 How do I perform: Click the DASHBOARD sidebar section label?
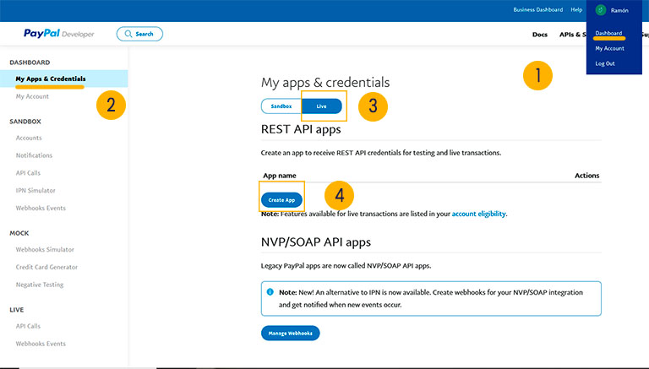click(x=30, y=62)
